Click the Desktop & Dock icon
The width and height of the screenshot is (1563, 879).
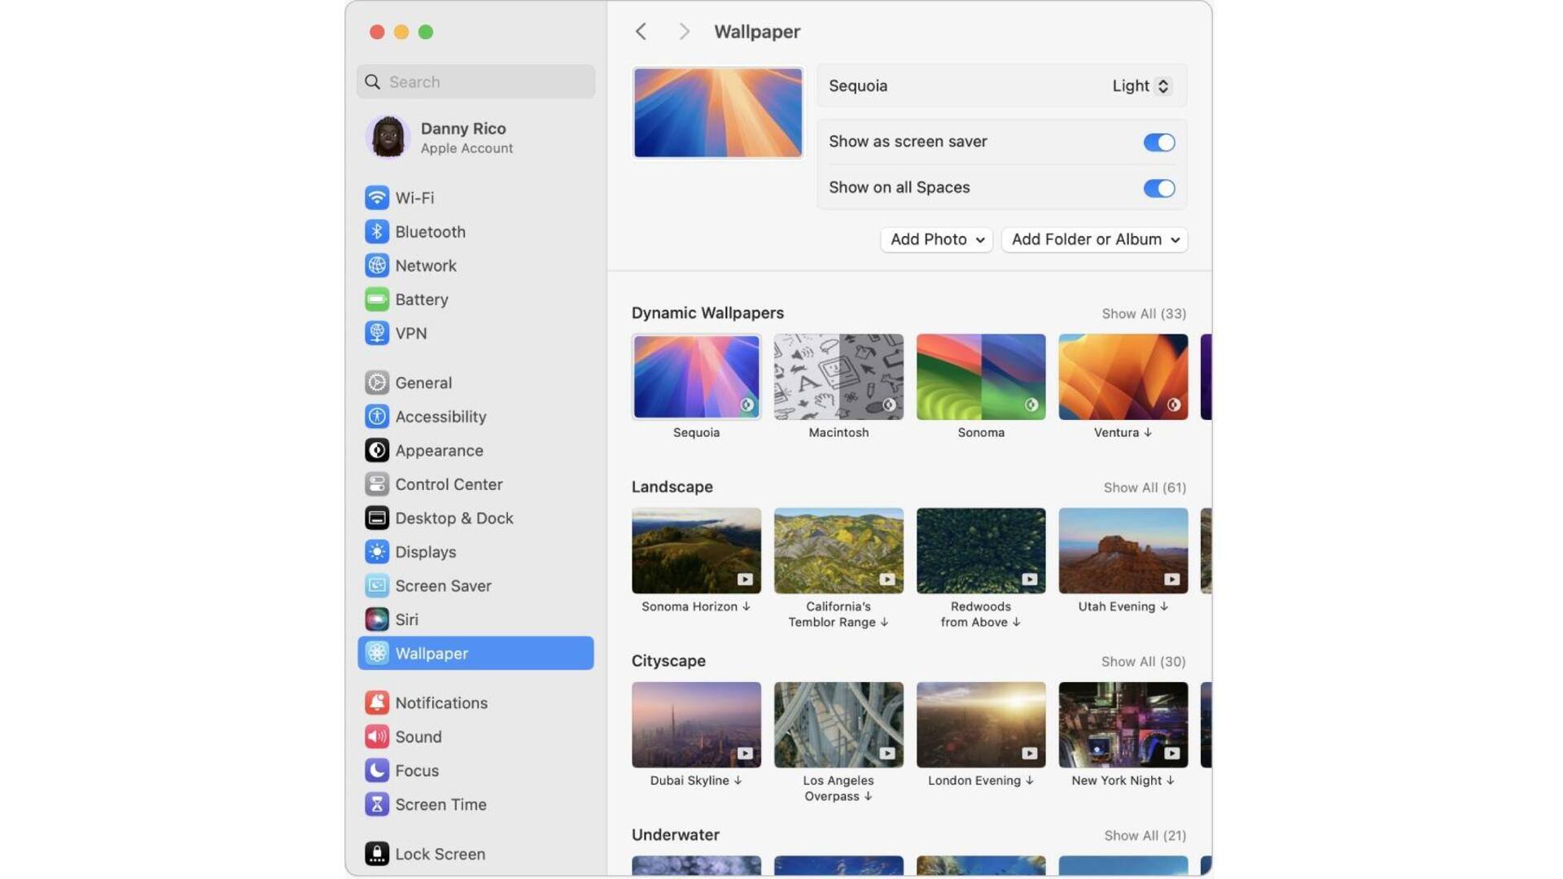[376, 518]
